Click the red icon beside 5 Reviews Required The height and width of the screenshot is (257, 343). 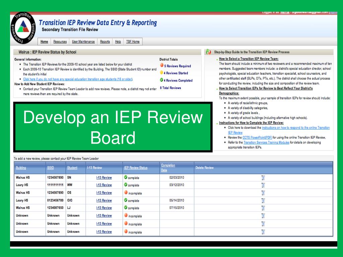coord(162,65)
